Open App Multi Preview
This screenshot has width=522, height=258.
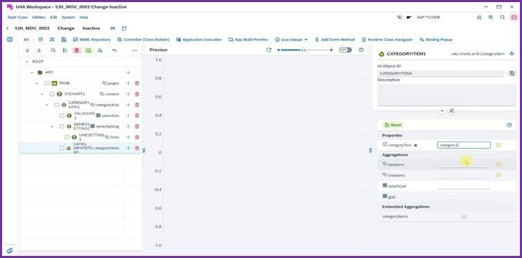click(x=247, y=40)
